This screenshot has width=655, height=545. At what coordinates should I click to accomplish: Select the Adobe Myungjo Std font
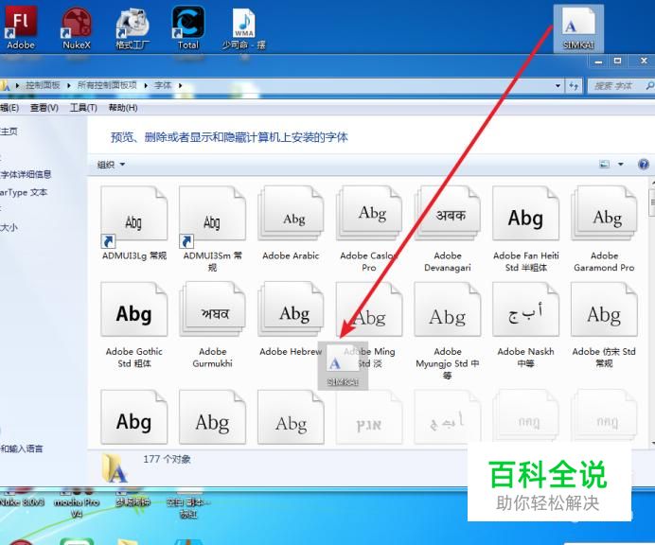448,331
